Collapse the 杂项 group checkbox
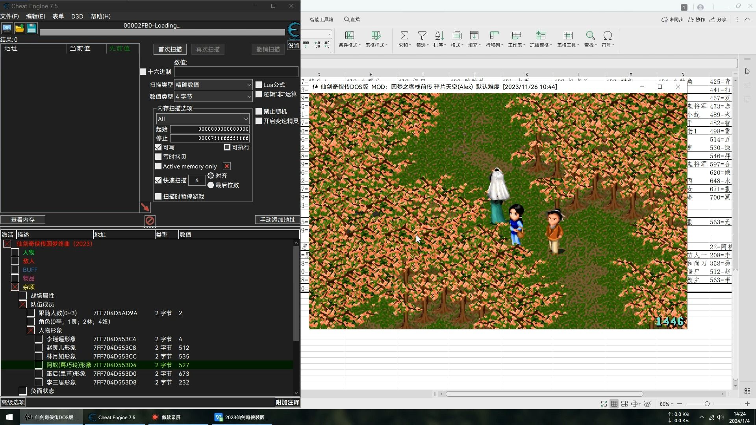Viewport: 756px width, 425px height. (x=15, y=287)
